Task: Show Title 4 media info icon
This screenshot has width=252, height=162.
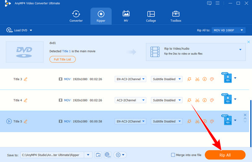Action: [x=205, y=100]
